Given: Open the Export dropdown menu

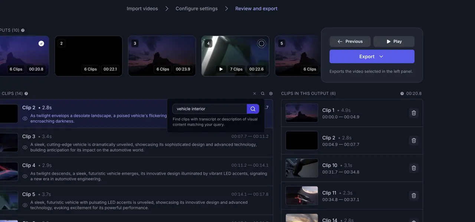Looking at the screenshot, I should pos(372,56).
